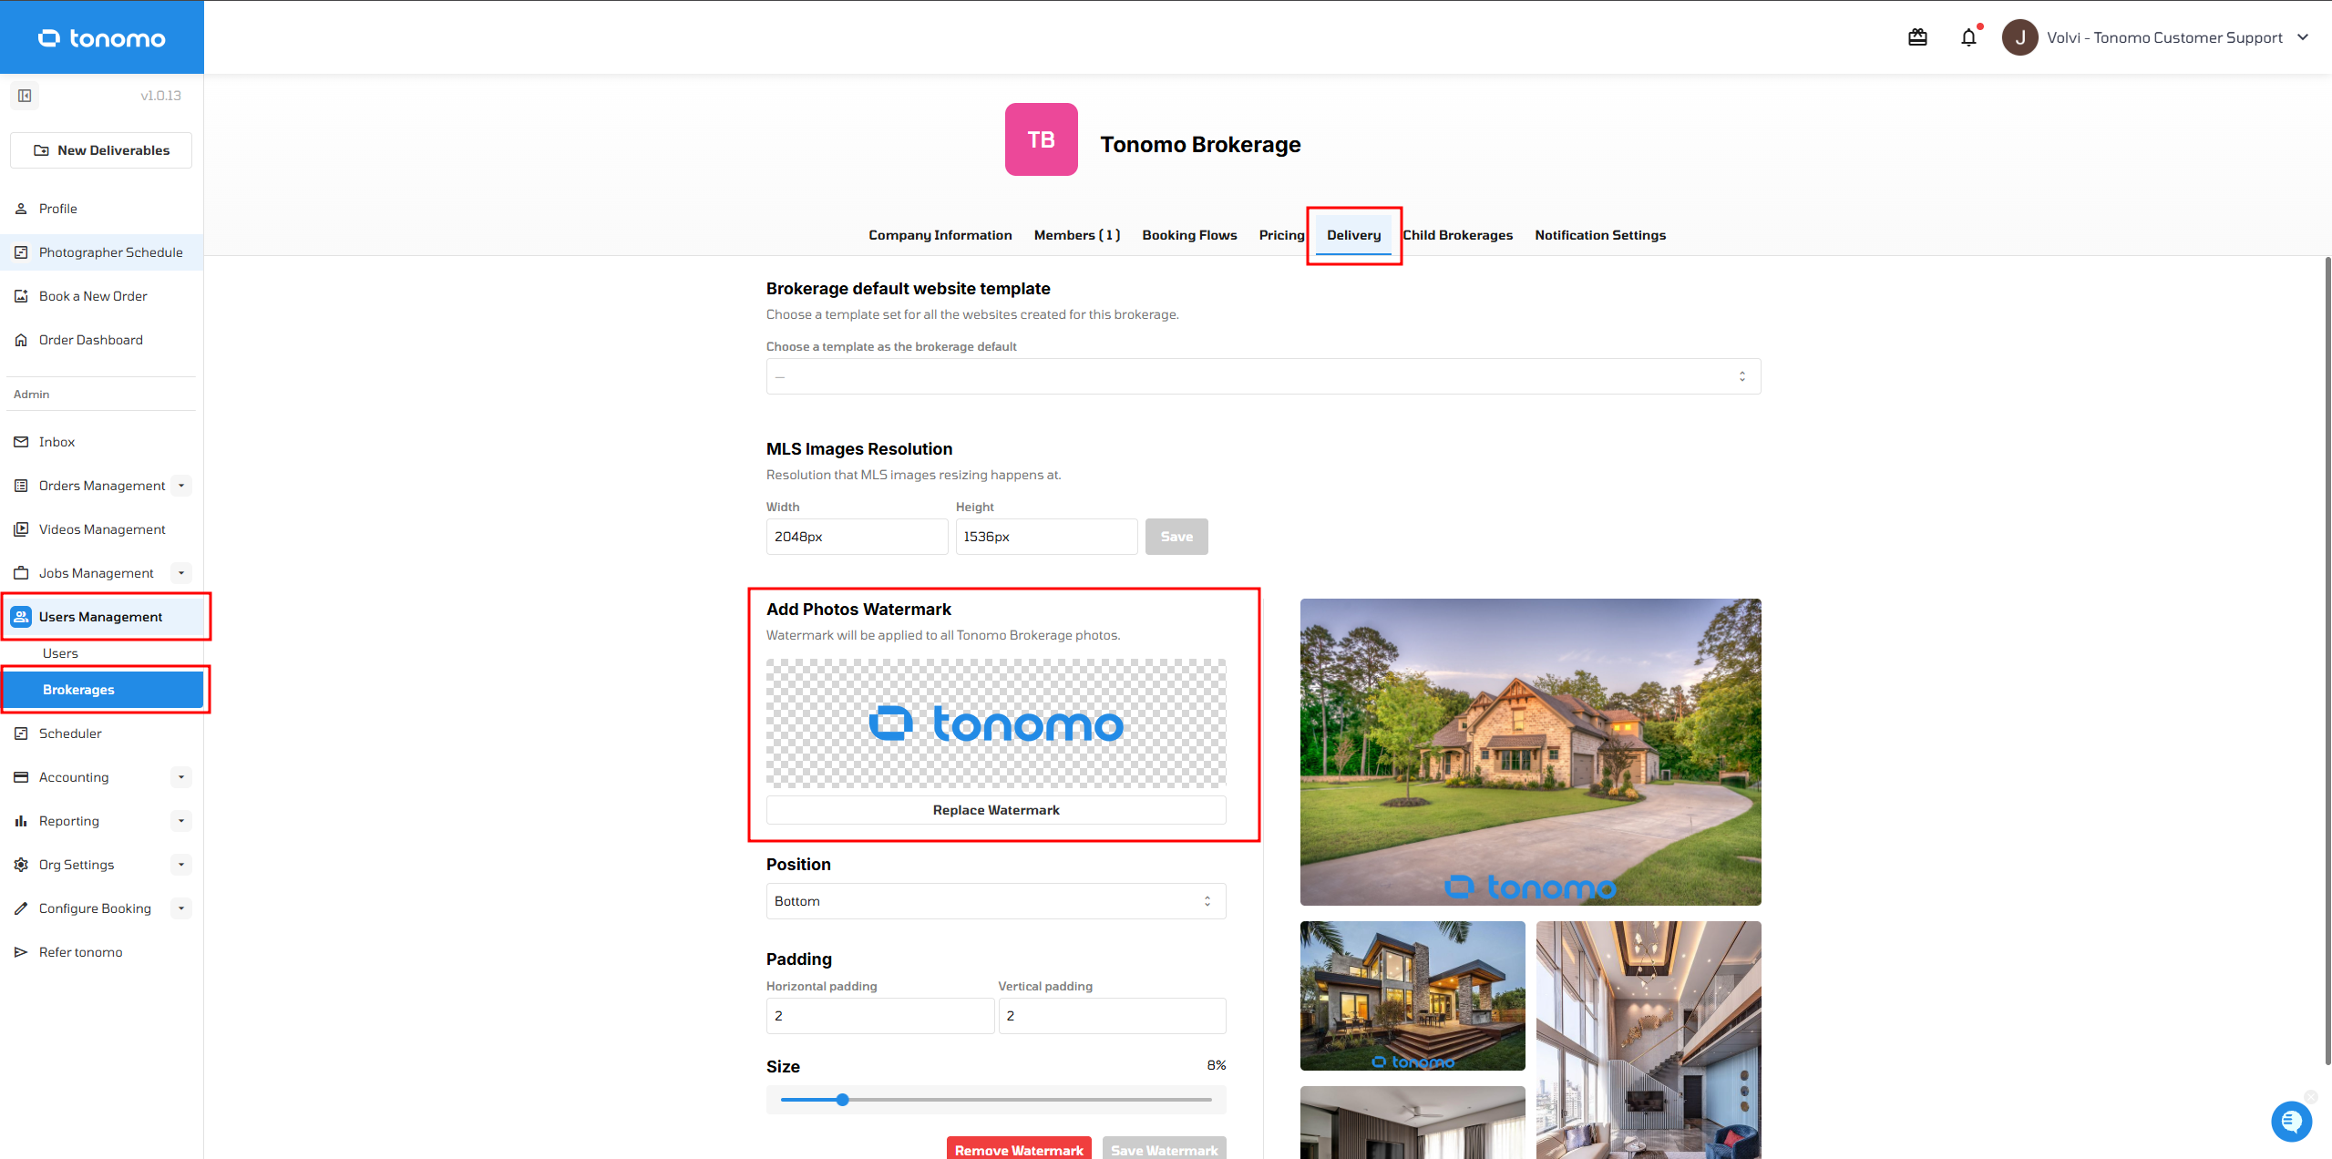This screenshot has width=2332, height=1159.
Task: Click the Profile person icon
Action: [21, 209]
